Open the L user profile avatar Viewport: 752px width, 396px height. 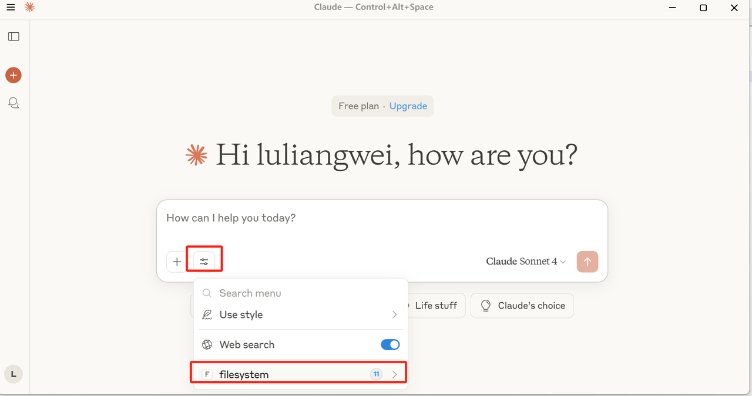pyautogui.click(x=14, y=374)
